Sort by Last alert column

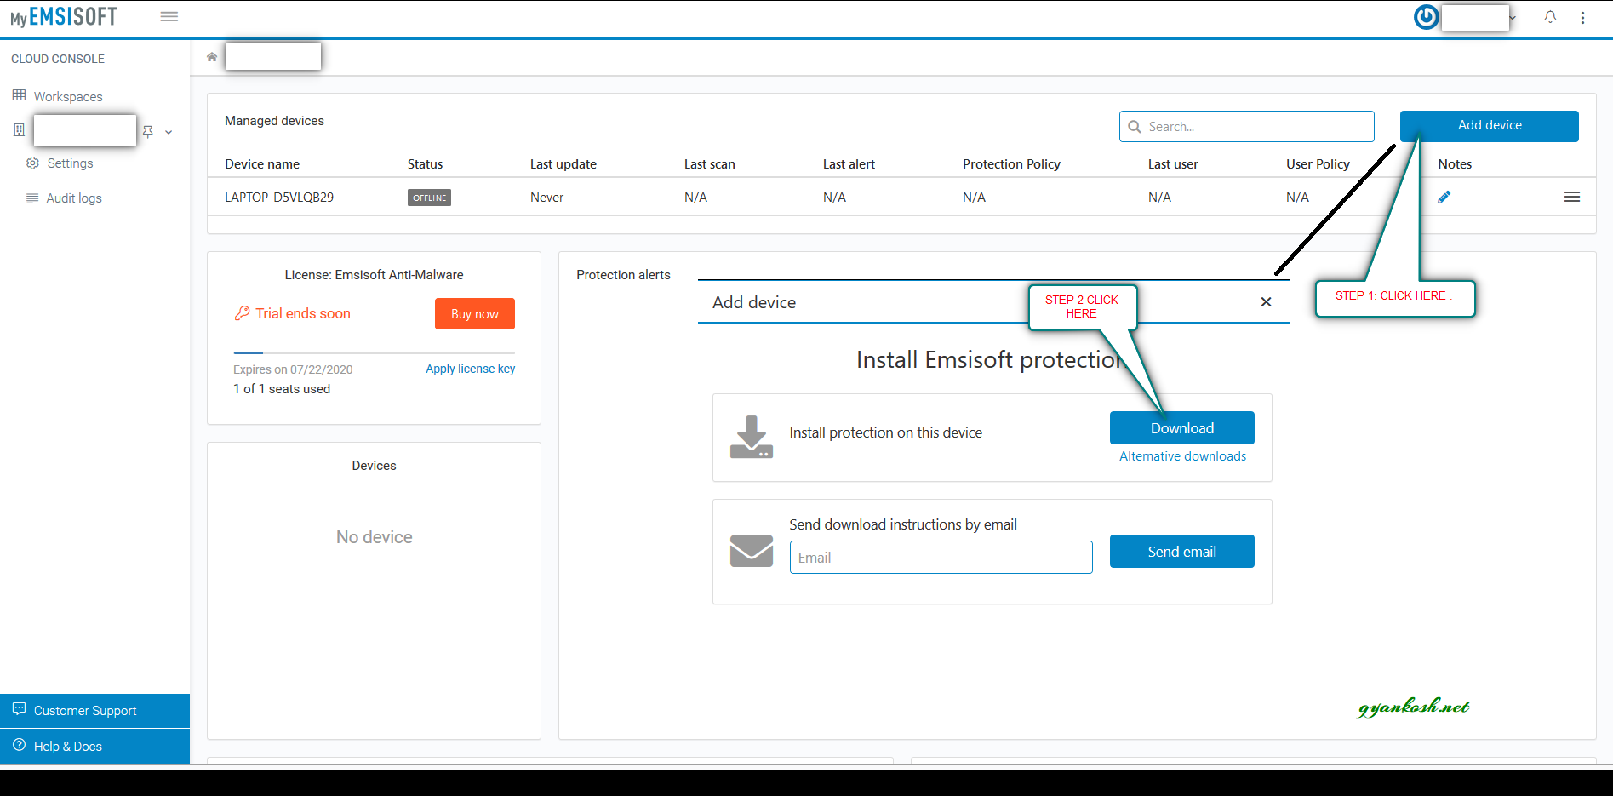pos(849,164)
